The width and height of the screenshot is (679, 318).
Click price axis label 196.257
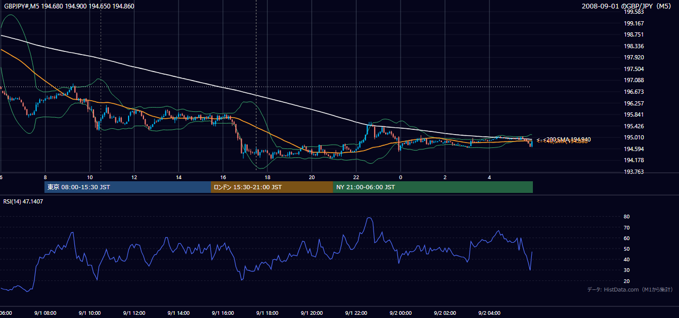tap(634, 103)
